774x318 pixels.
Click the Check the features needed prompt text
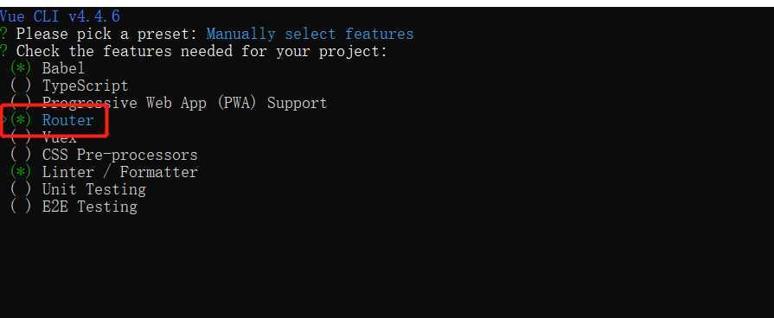(201, 51)
